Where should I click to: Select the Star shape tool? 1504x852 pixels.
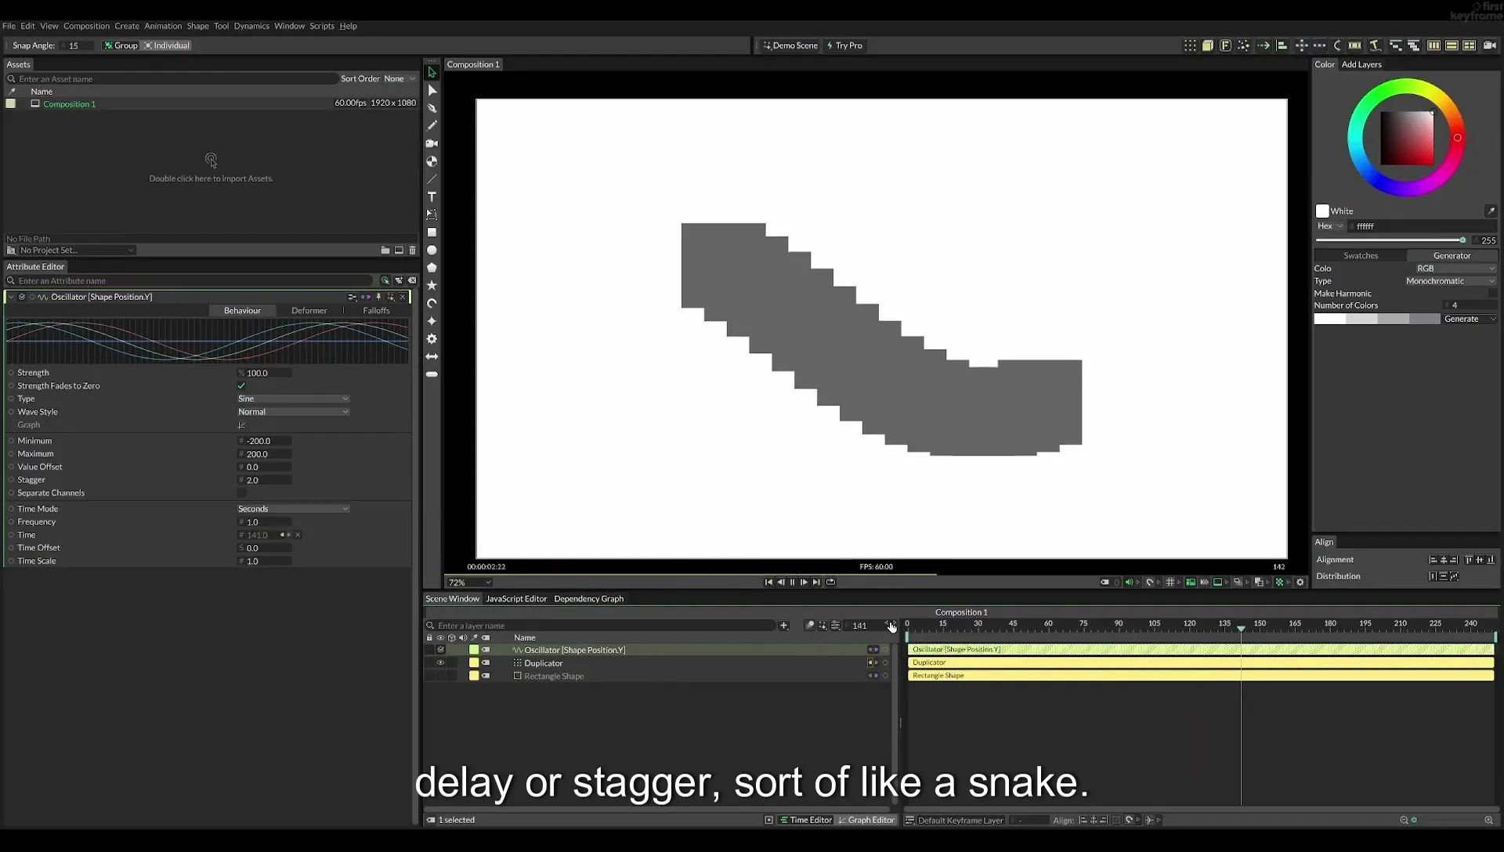tap(432, 285)
